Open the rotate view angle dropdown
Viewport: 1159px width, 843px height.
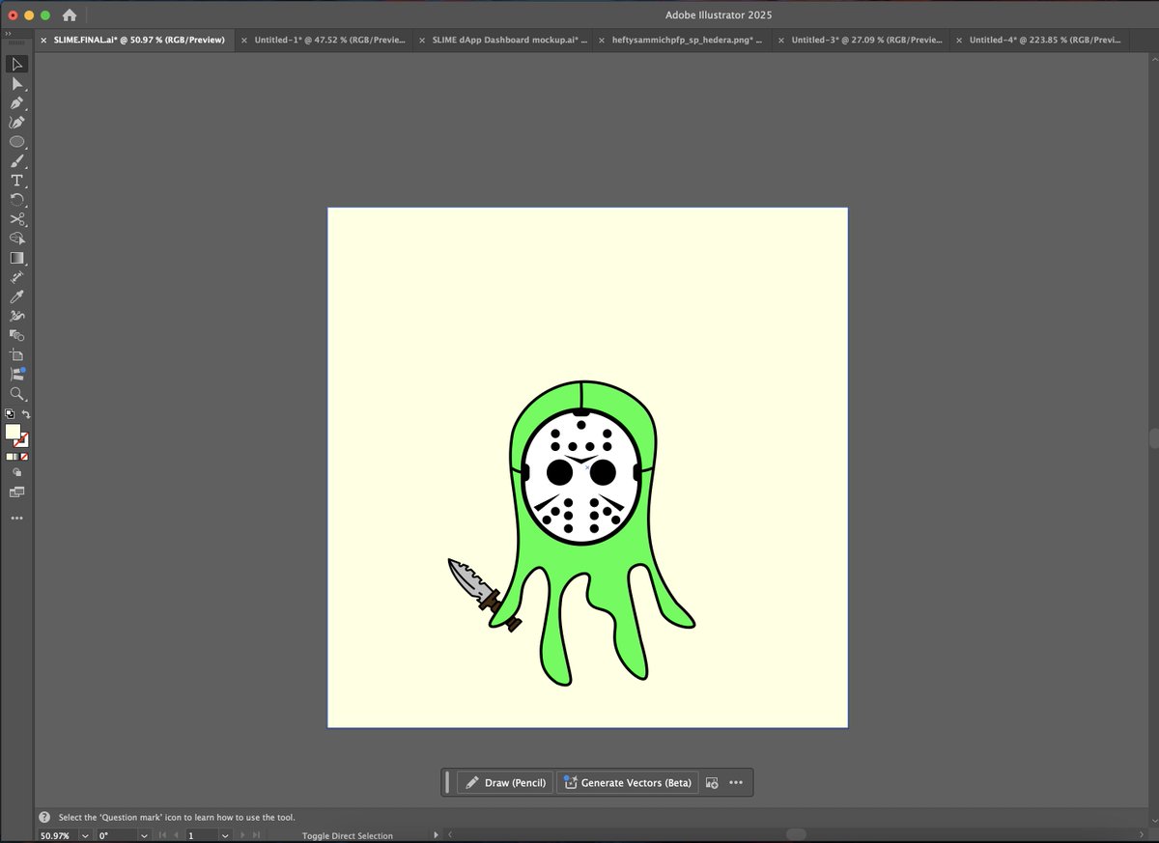click(x=144, y=835)
